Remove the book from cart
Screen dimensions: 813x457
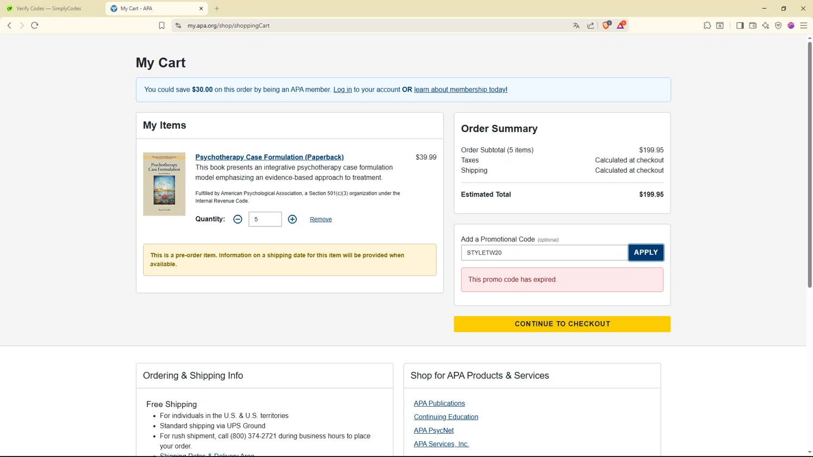click(x=321, y=219)
